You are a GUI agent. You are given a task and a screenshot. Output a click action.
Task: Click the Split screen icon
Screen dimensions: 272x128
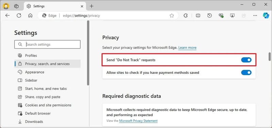198,16
